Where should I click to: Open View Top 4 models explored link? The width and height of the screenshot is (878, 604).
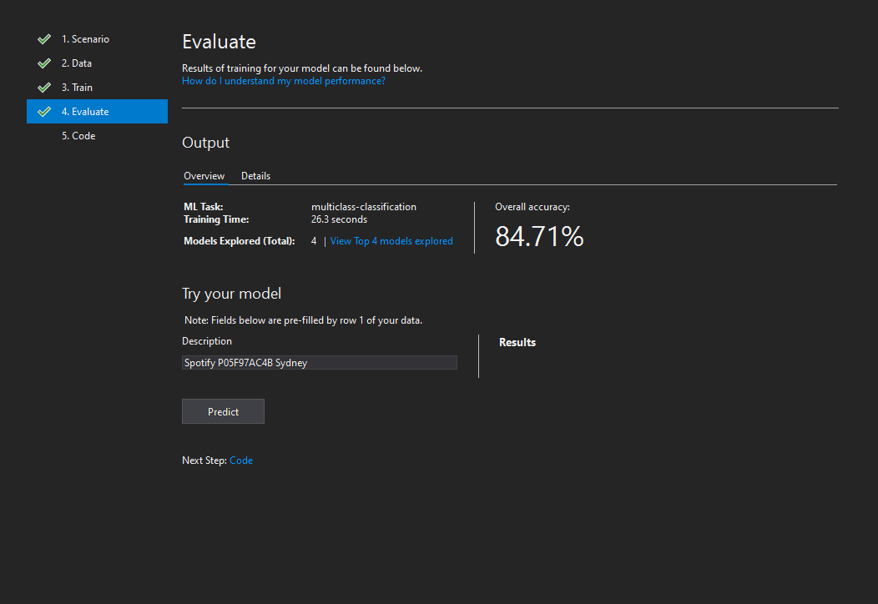(x=391, y=241)
